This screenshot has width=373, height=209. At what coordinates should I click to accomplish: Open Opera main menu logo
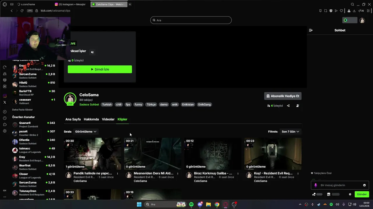click(x=5, y=4)
